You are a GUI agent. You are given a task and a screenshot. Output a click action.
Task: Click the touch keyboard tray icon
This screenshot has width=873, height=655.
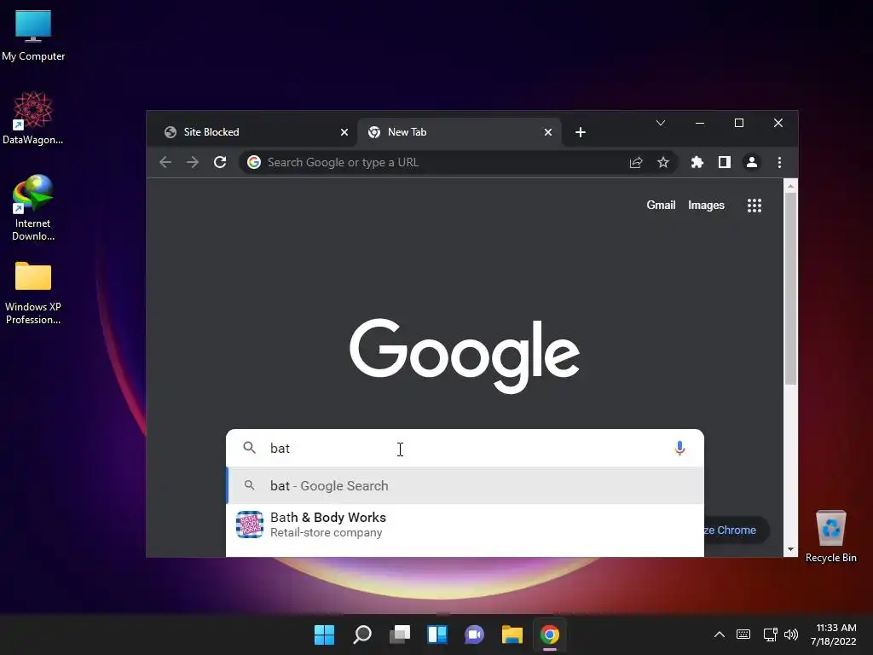(x=743, y=635)
